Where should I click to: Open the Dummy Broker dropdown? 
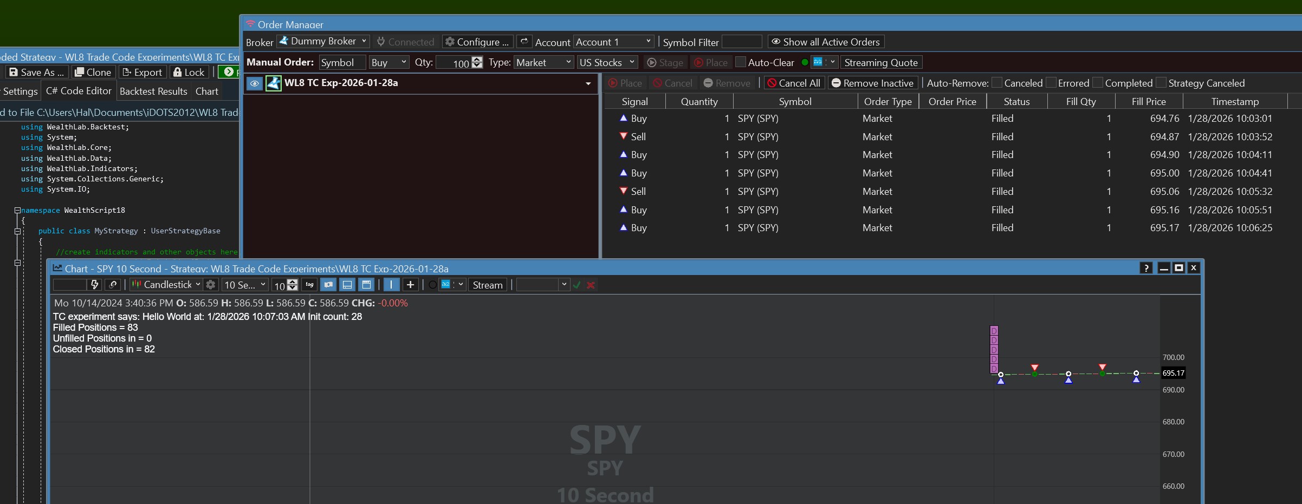[x=323, y=41]
